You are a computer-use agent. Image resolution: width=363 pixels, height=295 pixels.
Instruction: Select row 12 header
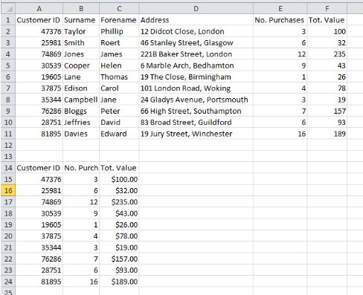(x=8, y=145)
